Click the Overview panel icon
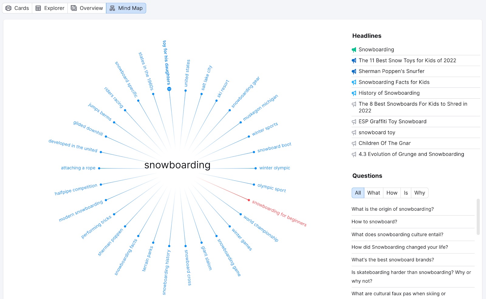 [73, 8]
